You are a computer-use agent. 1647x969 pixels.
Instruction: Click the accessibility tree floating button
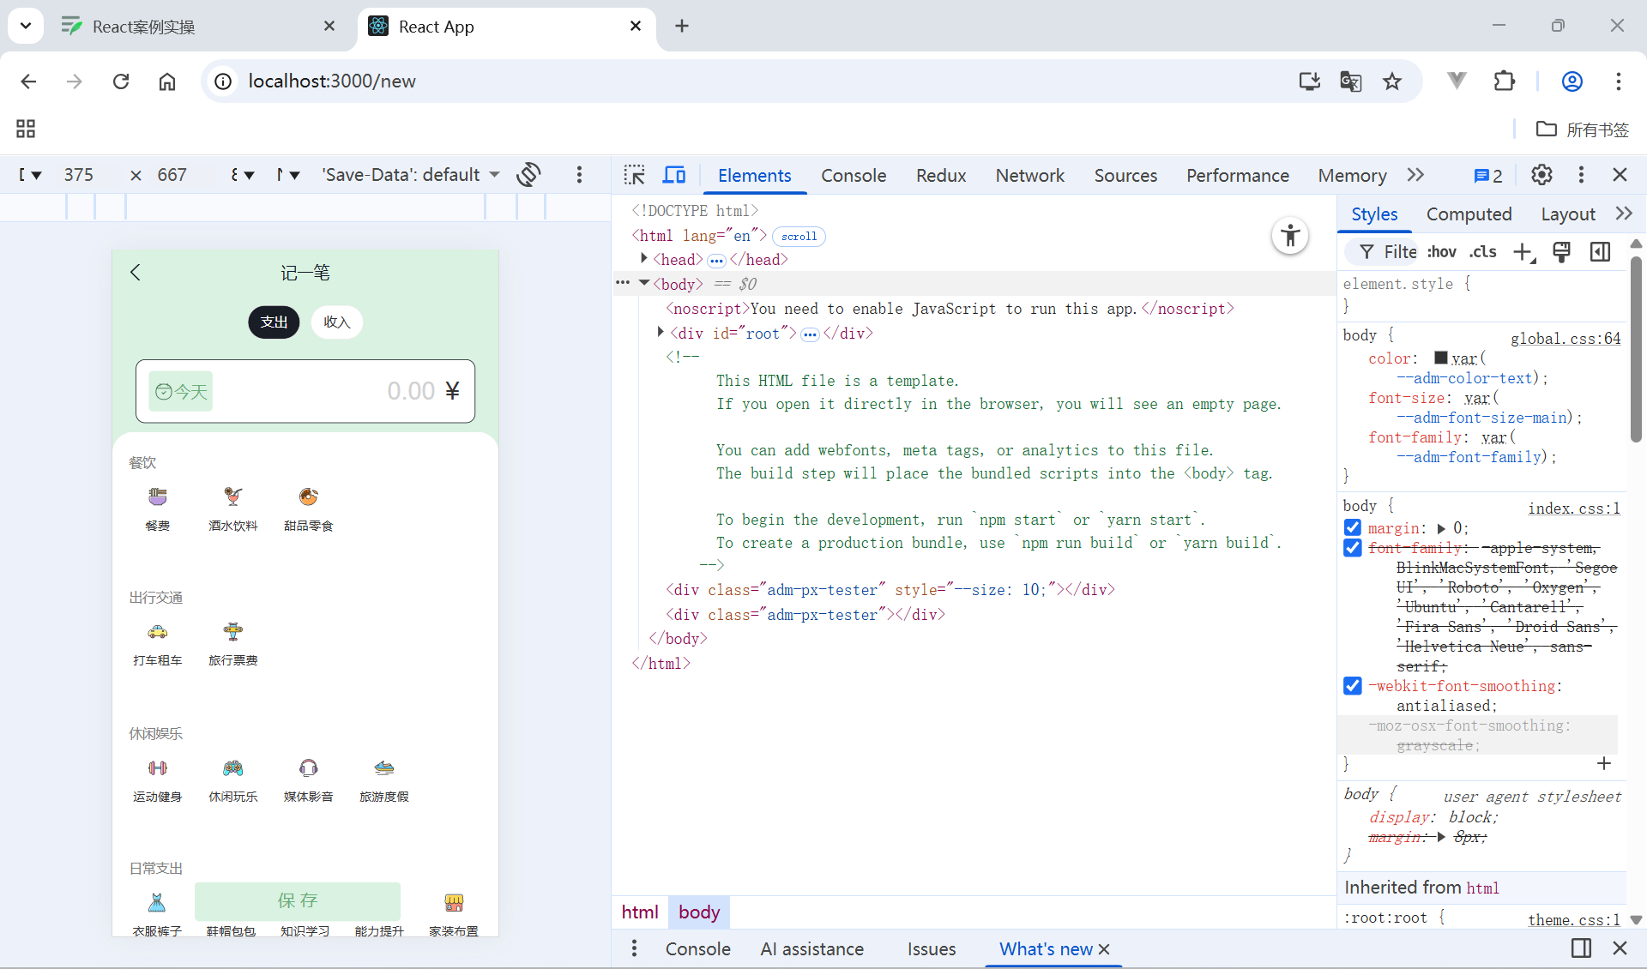click(1289, 235)
